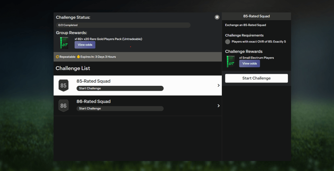334x171 pixels.
Task: Click the Repeatable circular arrow icon
Action: (57, 57)
